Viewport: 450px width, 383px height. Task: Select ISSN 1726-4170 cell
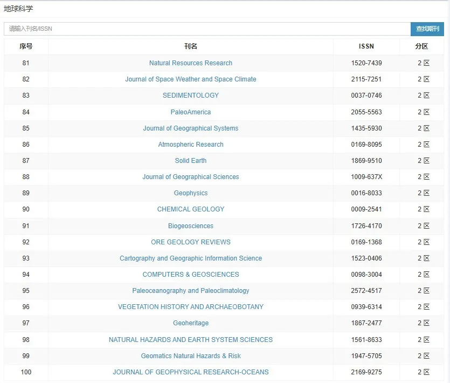tap(366, 226)
